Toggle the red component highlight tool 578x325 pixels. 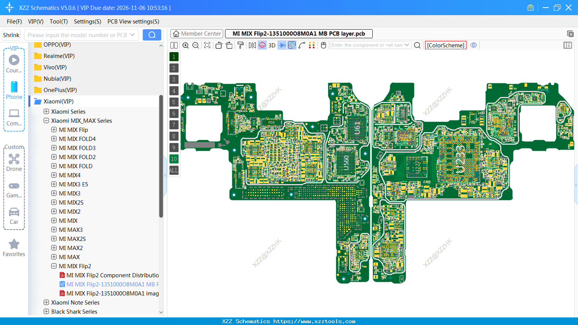[262, 45]
